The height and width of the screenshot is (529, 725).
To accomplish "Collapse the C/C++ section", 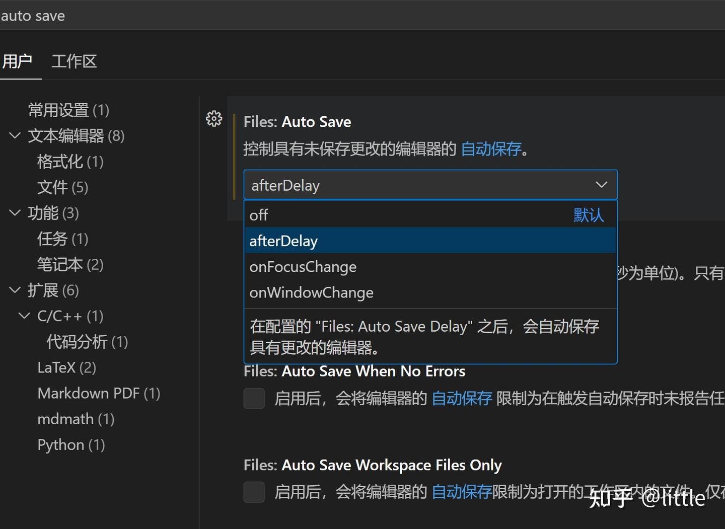I will pyautogui.click(x=24, y=316).
